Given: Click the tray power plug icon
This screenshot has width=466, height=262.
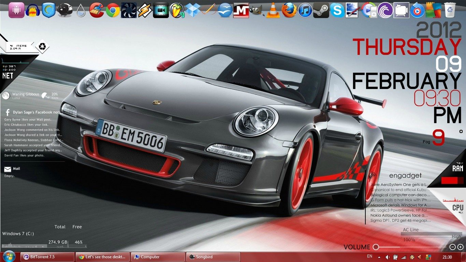Looking at the screenshot, I should tap(396, 257).
